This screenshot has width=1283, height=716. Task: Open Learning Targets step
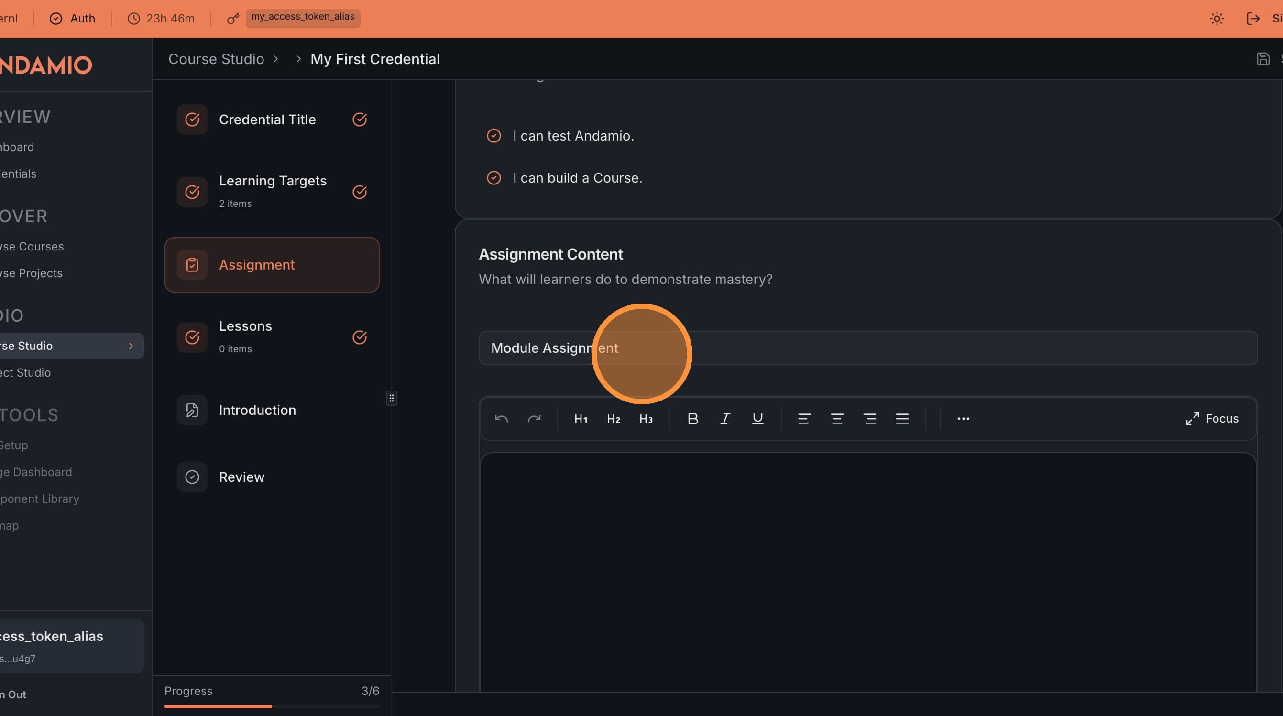tap(273, 192)
